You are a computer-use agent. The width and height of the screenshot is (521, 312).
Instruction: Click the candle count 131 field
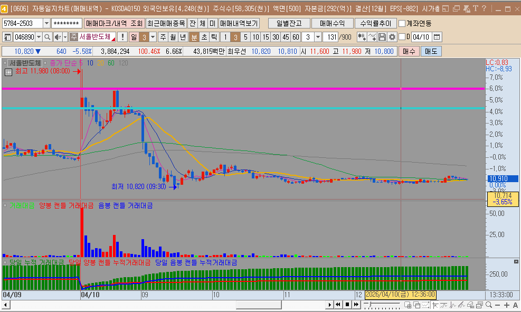pyautogui.click(x=330, y=37)
